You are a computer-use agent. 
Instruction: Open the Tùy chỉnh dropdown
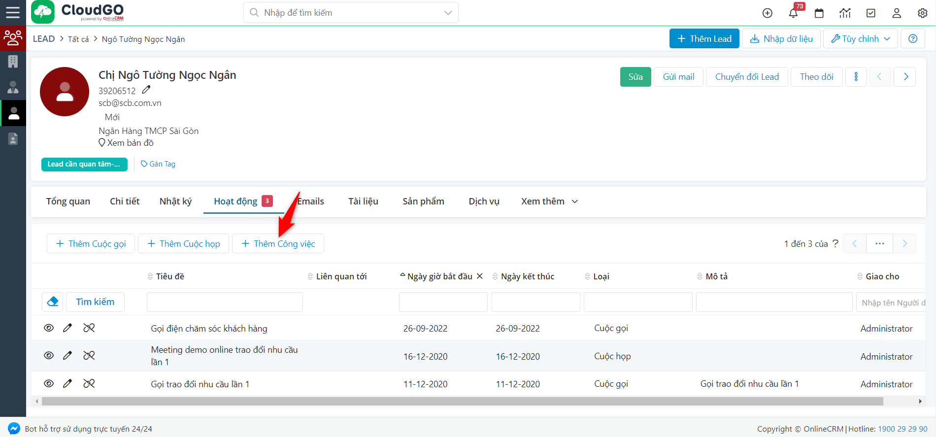point(861,38)
